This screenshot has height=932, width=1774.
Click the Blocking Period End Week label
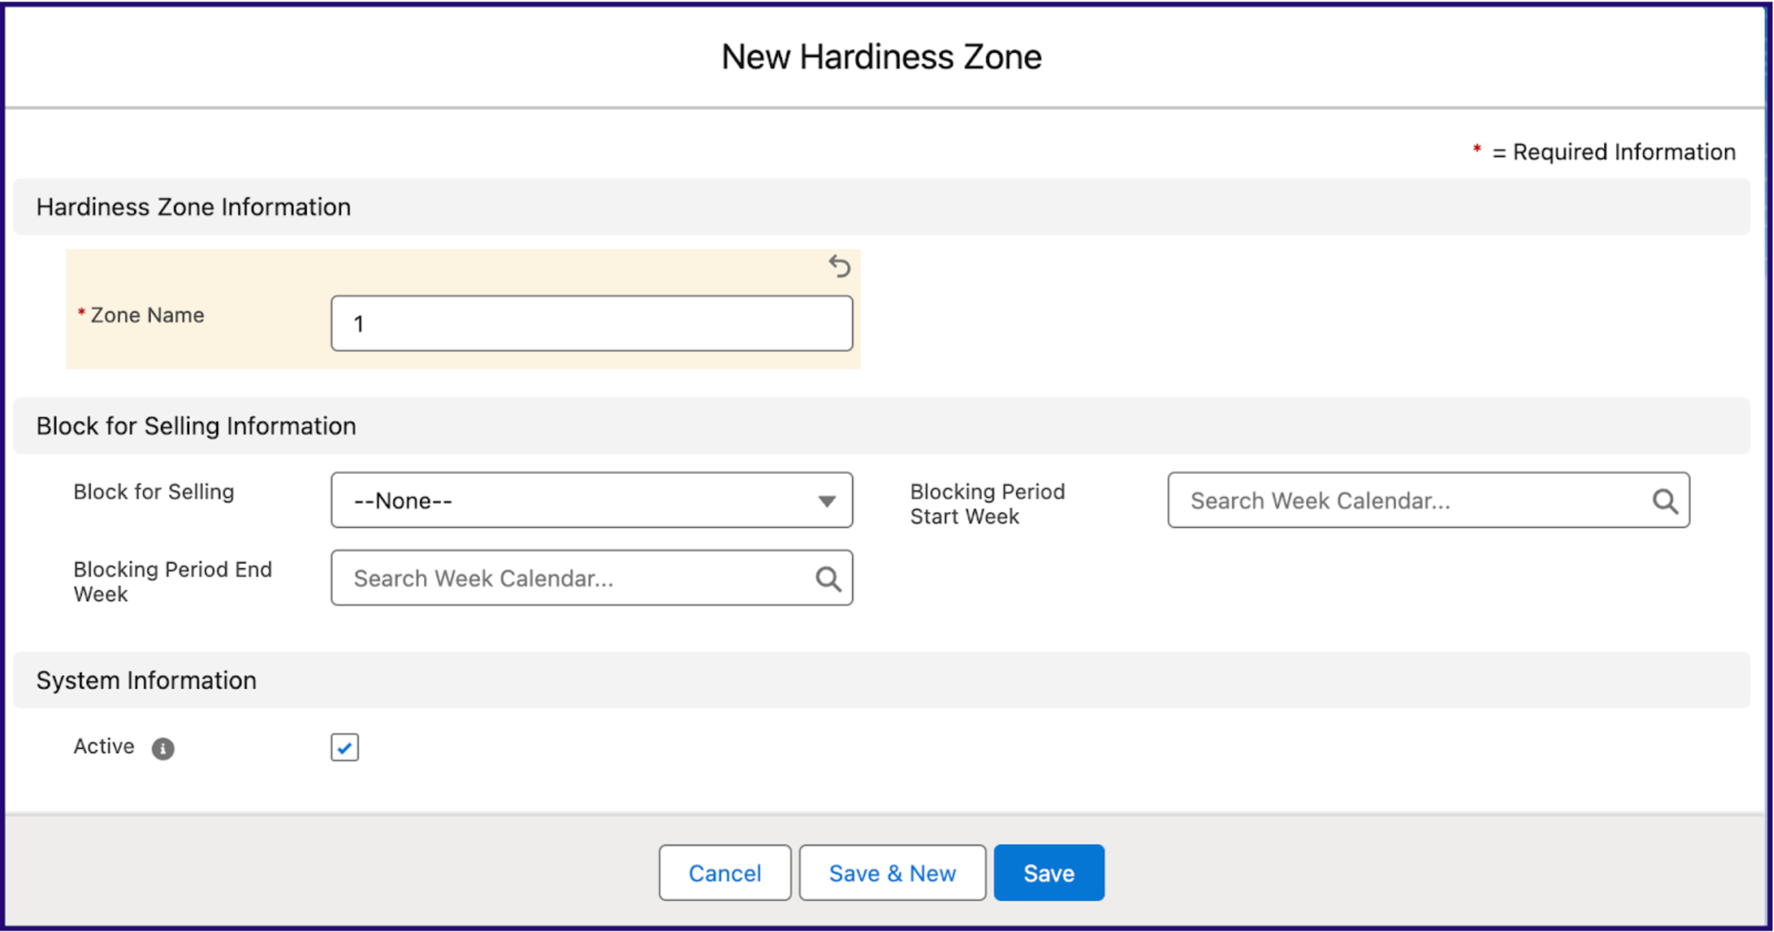click(x=173, y=582)
